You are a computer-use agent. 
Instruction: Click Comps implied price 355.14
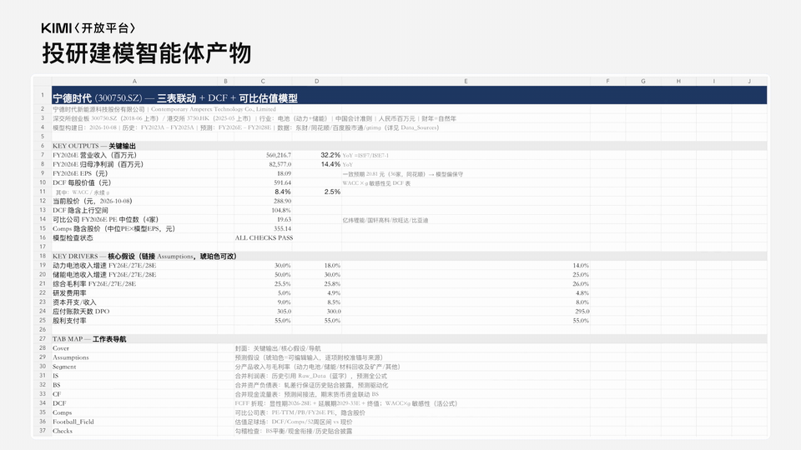point(283,228)
